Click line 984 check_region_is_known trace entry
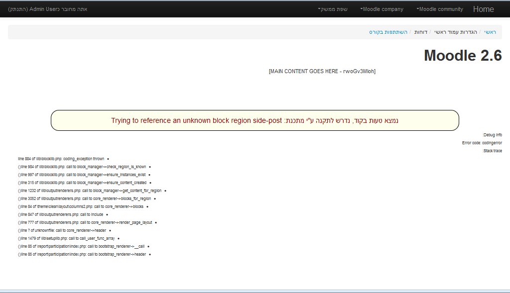This screenshot has width=510, height=293. (82, 167)
